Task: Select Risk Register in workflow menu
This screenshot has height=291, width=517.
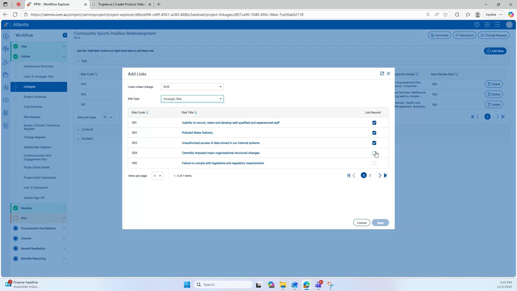Action: coord(32,117)
